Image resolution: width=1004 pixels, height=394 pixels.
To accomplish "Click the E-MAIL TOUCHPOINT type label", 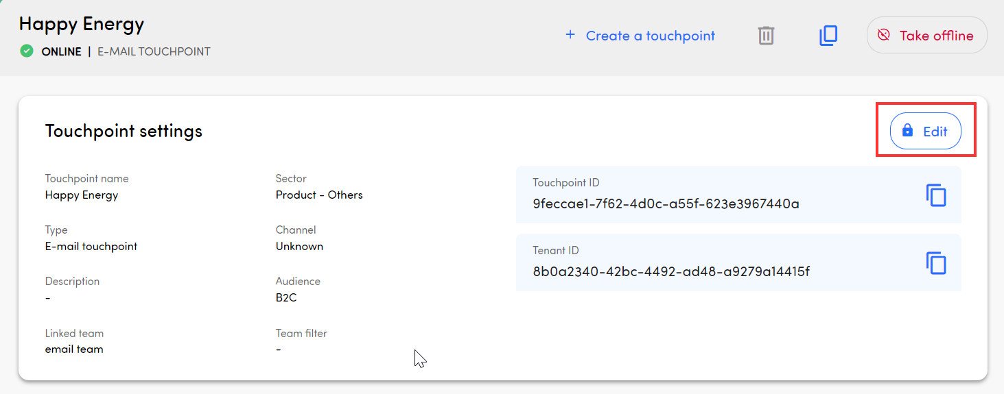I will tap(154, 51).
